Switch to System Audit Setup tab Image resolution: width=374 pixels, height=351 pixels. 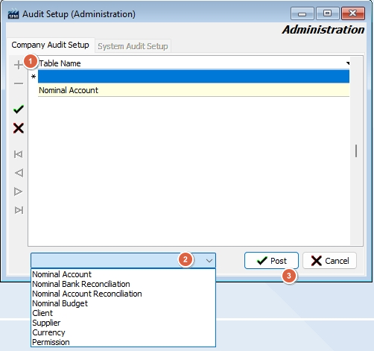pyautogui.click(x=133, y=46)
